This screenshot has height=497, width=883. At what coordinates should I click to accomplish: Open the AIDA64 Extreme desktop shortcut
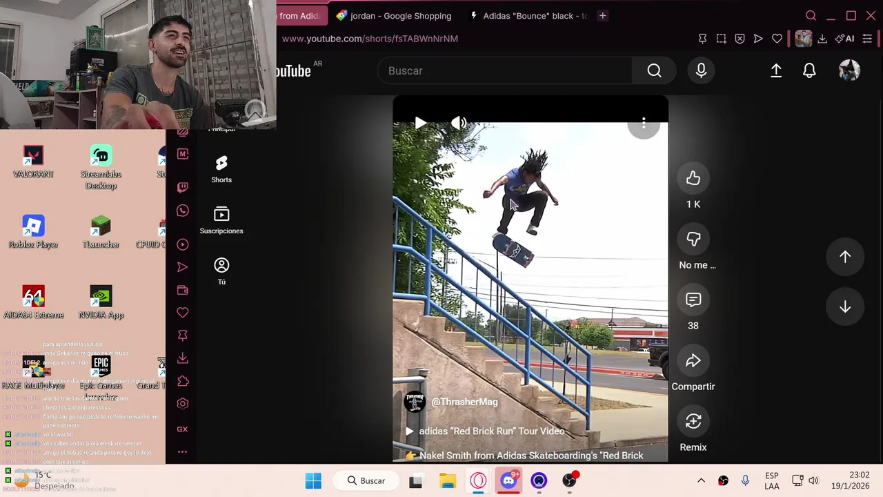coord(33,302)
